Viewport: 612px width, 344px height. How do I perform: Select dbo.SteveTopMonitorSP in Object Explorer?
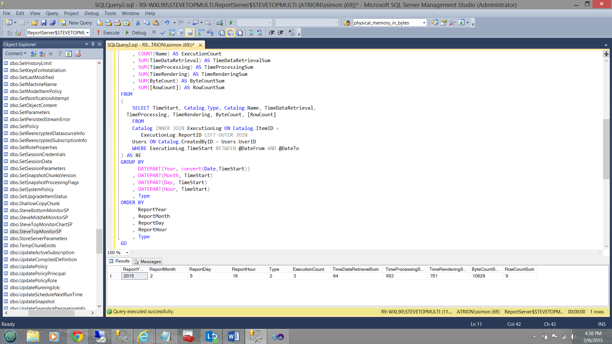[x=35, y=232]
